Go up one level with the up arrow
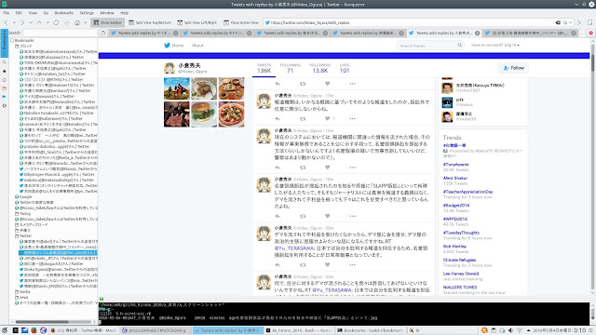The height and width of the screenshot is (335, 596). 39,22
